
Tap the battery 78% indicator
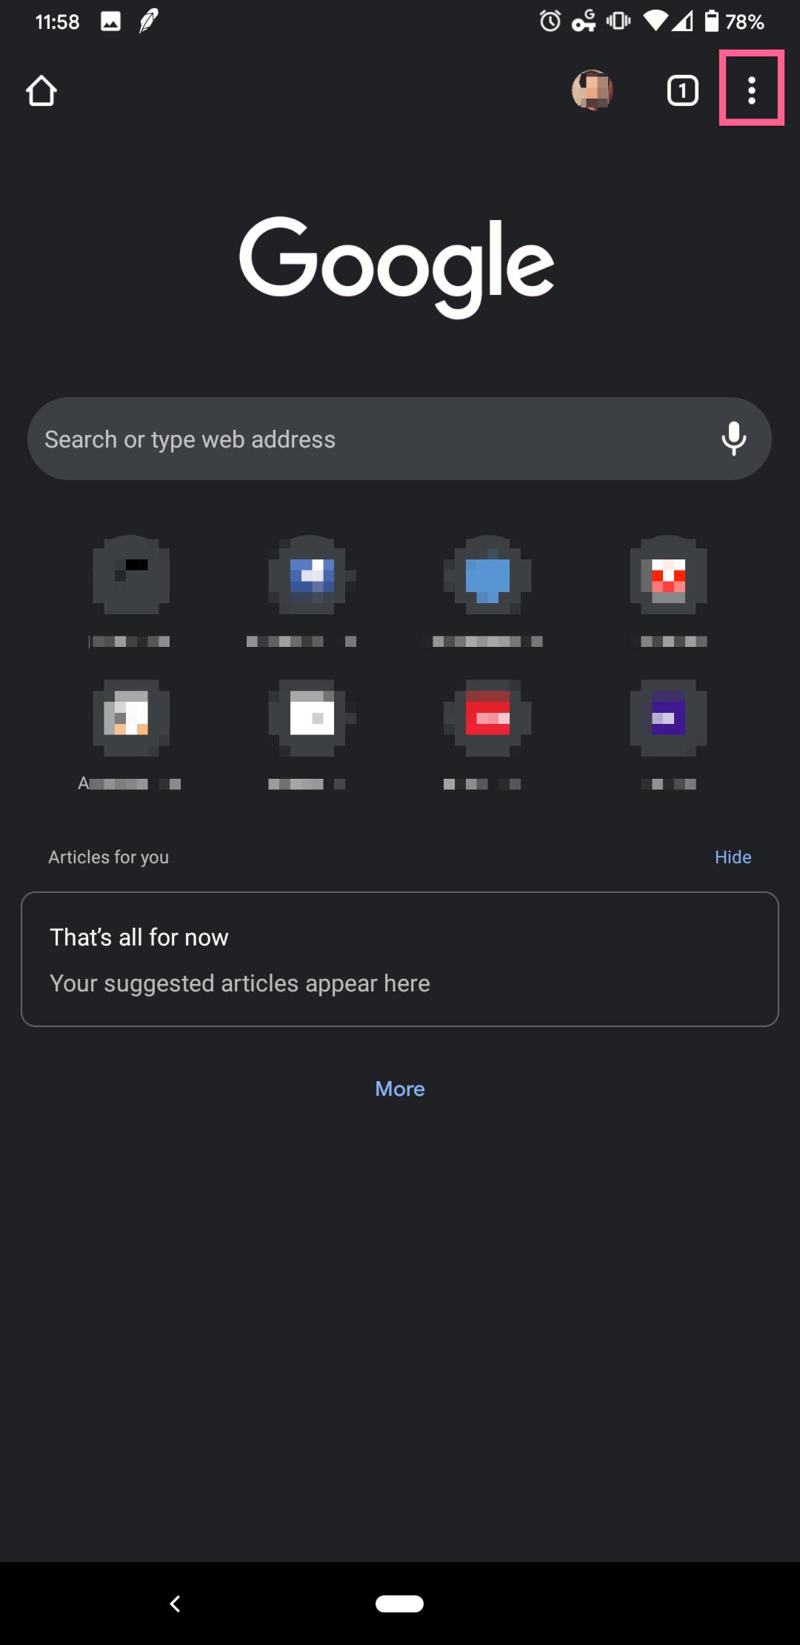click(734, 21)
